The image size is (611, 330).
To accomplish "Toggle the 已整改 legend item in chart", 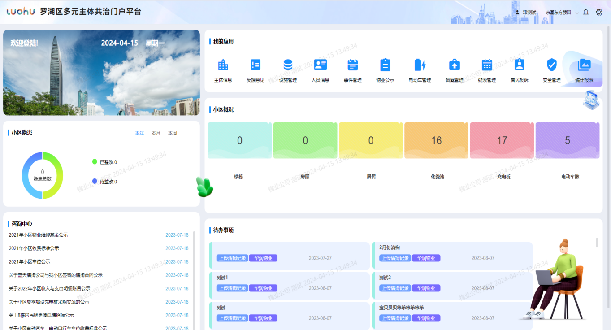I will coord(104,162).
